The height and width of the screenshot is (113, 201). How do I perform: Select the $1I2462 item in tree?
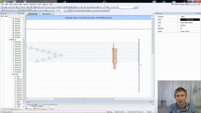tap(18, 19)
